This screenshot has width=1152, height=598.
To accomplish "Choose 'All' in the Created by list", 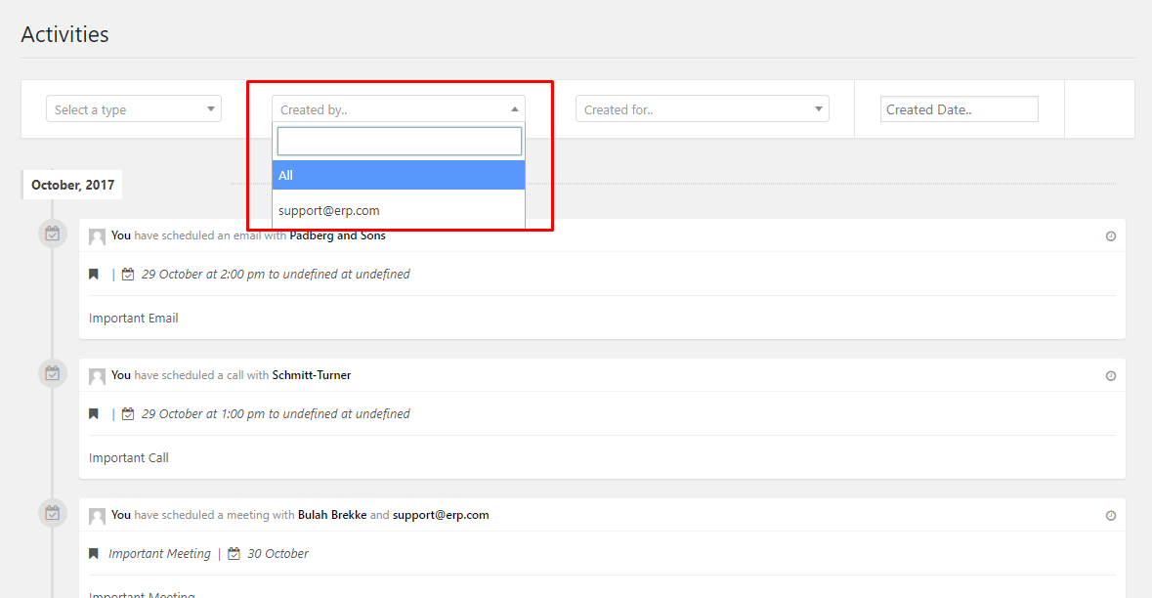I will 399,176.
